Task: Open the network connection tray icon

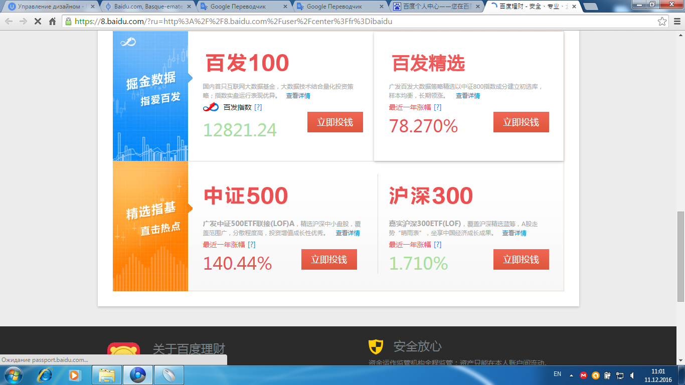Action: pyautogui.click(x=620, y=375)
